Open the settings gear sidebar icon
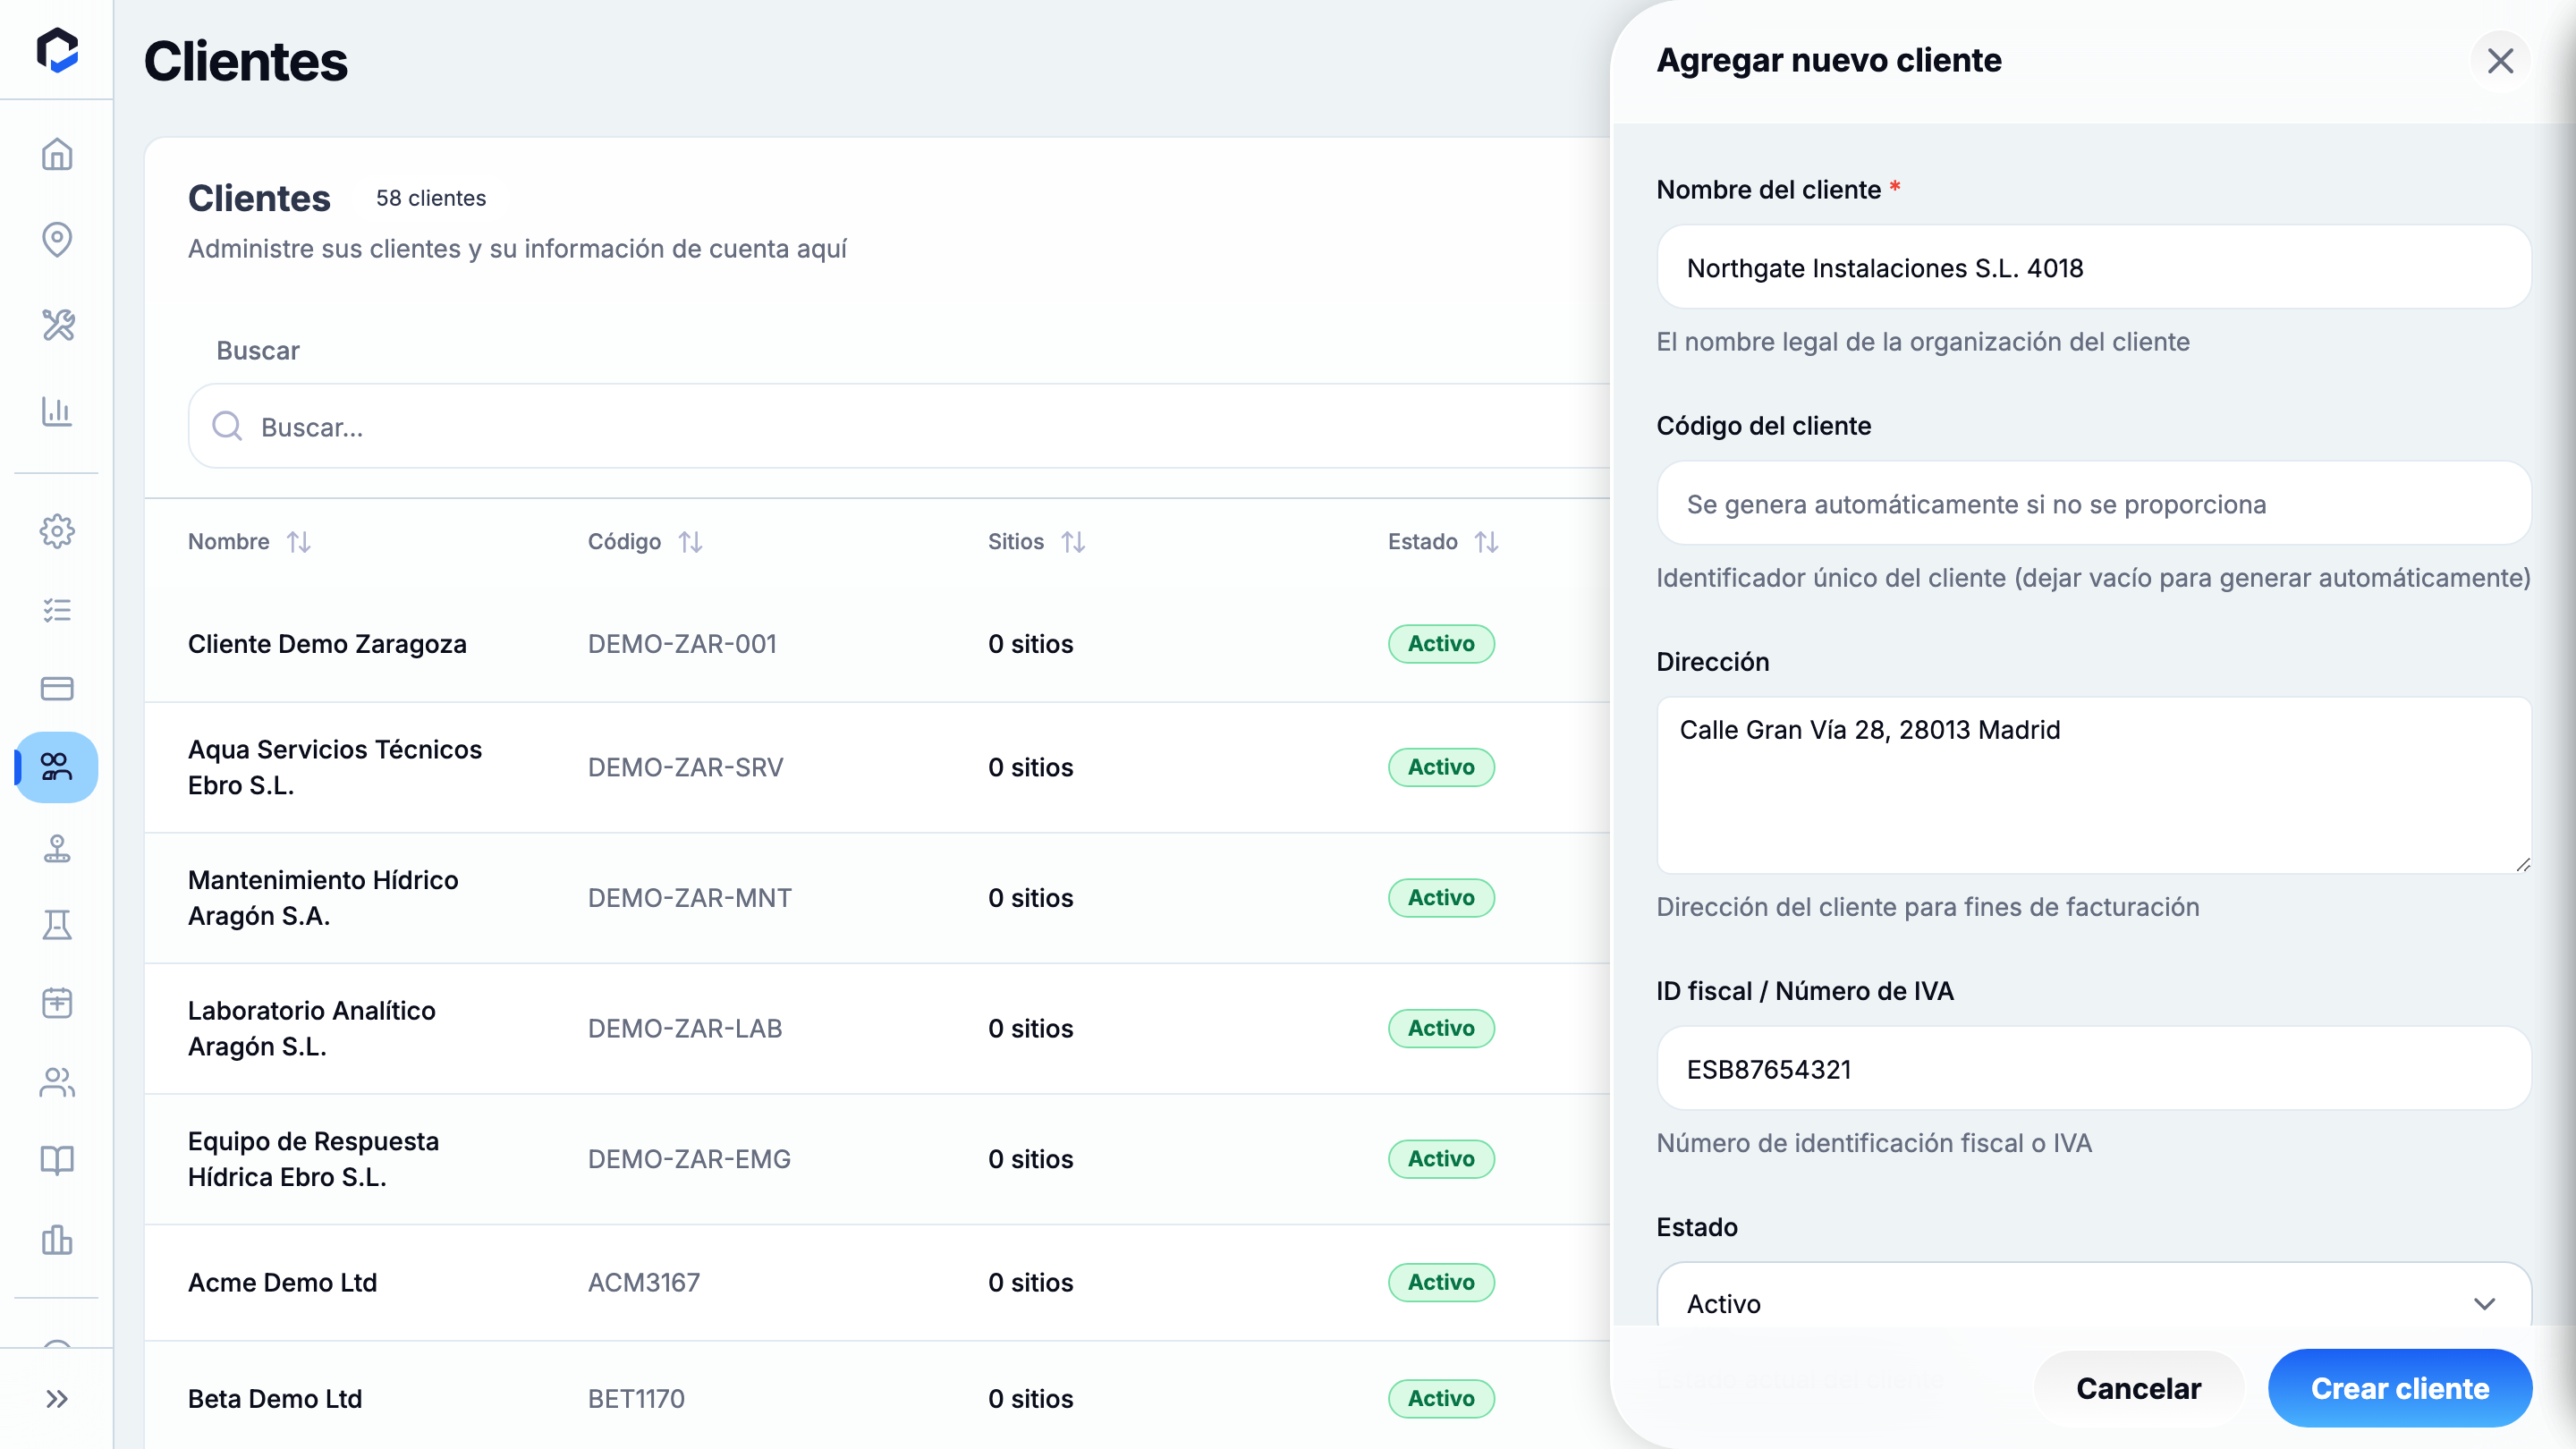 [x=57, y=531]
